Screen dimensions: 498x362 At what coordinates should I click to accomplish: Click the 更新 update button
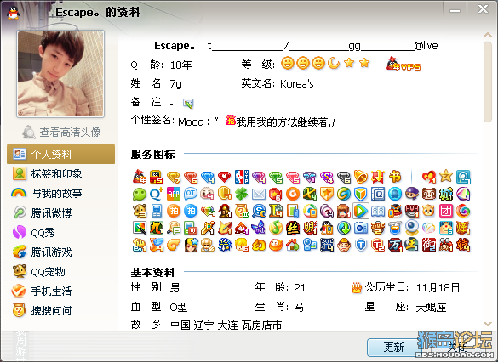tap(394, 347)
